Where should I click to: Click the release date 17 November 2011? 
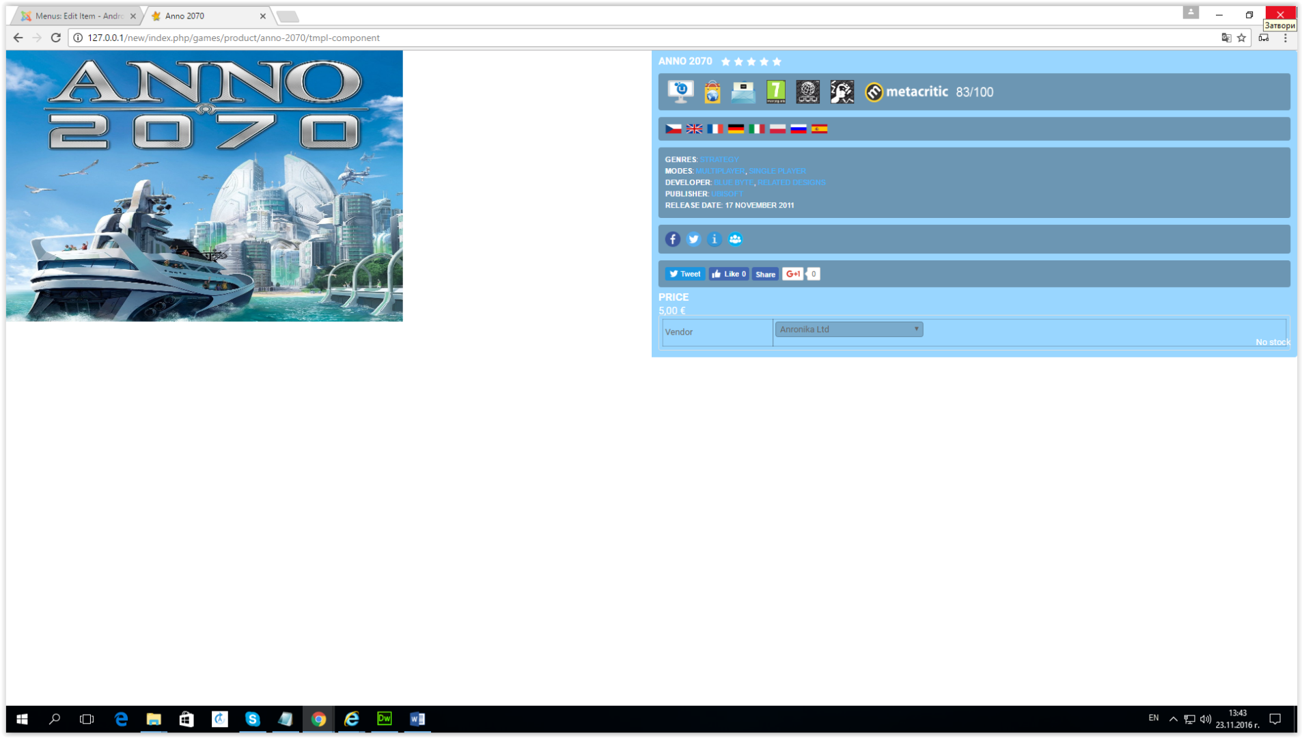[x=760, y=206]
